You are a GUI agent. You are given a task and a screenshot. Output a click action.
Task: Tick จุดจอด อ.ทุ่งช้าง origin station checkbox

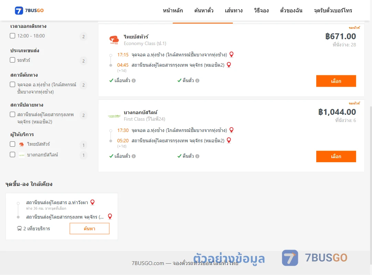pos(13,84)
